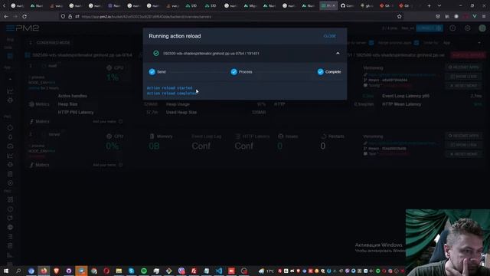490x276 pixels.
Task: Click the PM2 logo
Action: pyautogui.click(x=28, y=28)
